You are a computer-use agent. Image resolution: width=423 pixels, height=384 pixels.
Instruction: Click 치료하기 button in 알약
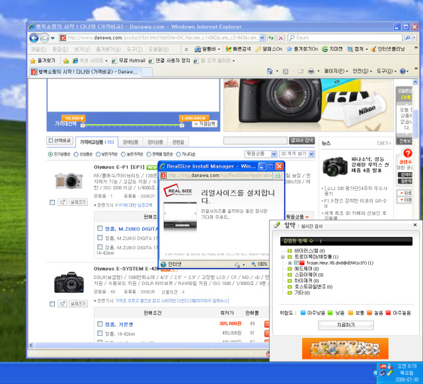(x=346, y=325)
